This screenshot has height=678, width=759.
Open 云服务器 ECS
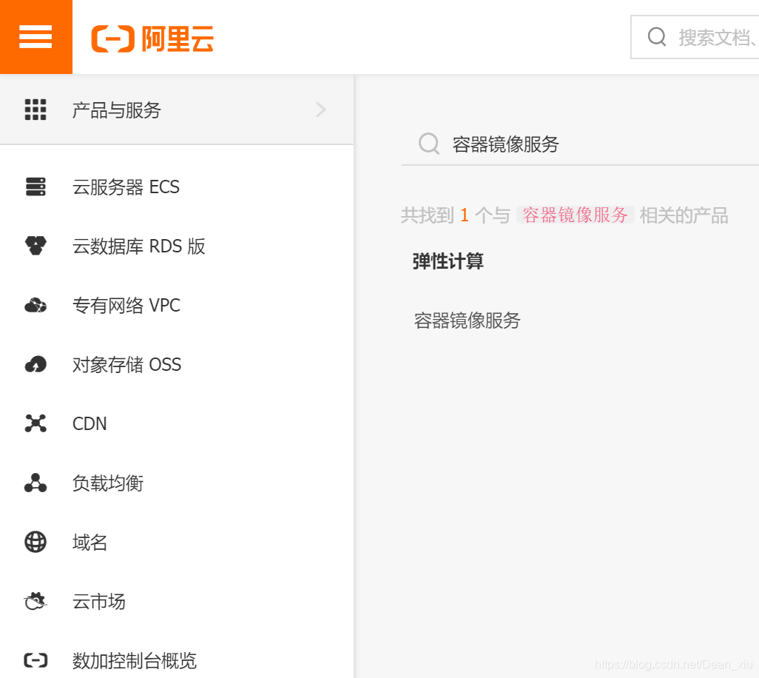tap(126, 187)
